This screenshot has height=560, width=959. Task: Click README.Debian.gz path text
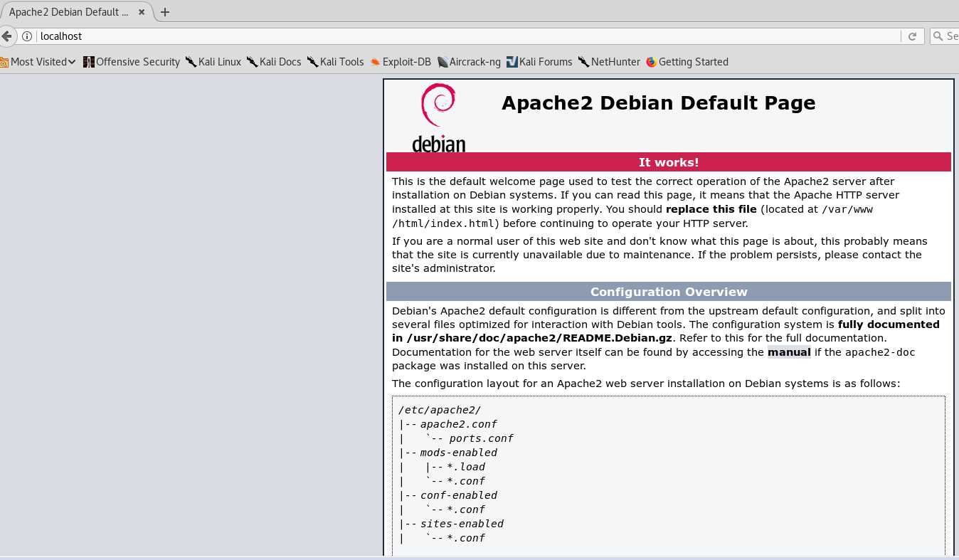click(539, 338)
